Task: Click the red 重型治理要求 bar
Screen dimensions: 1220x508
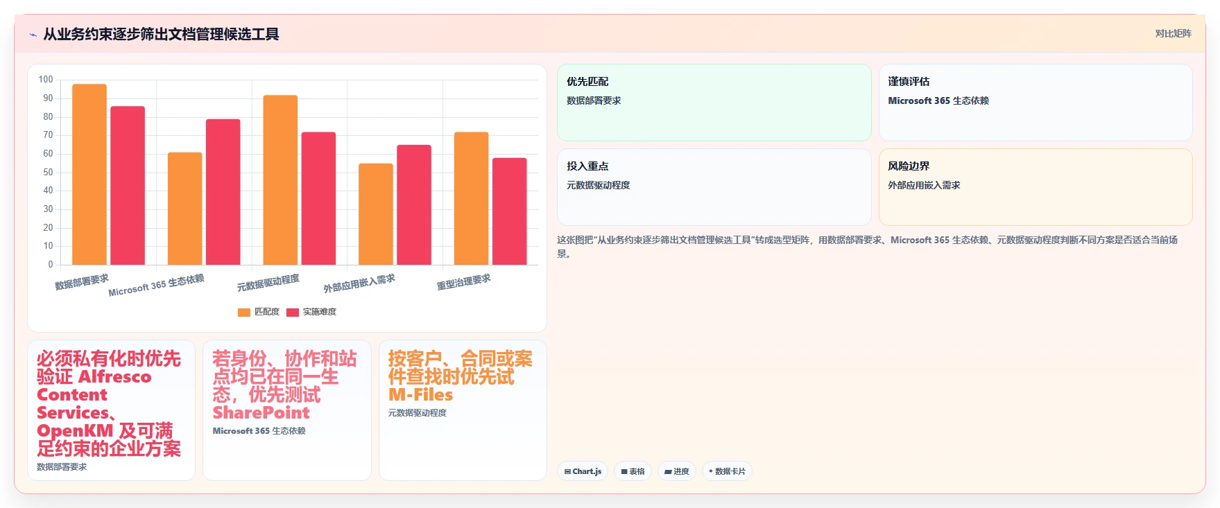Action: 510,211
